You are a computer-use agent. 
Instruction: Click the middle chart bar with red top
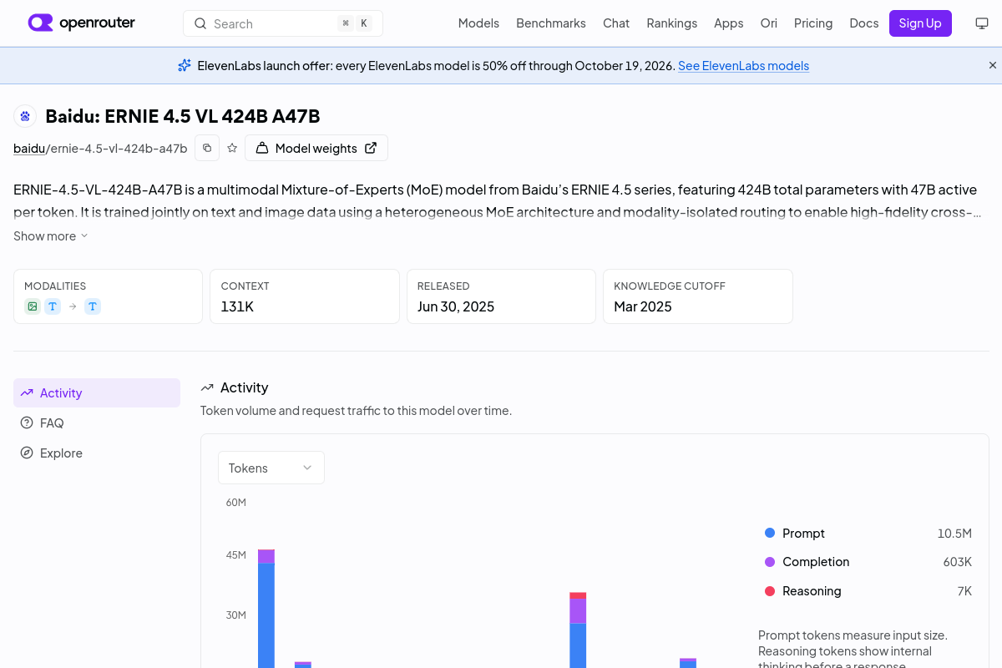pyautogui.click(x=578, y=630)
